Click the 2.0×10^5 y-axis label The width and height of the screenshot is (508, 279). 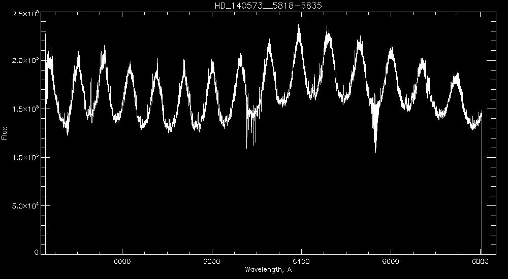pyautogui.click(x=25, y=60)
